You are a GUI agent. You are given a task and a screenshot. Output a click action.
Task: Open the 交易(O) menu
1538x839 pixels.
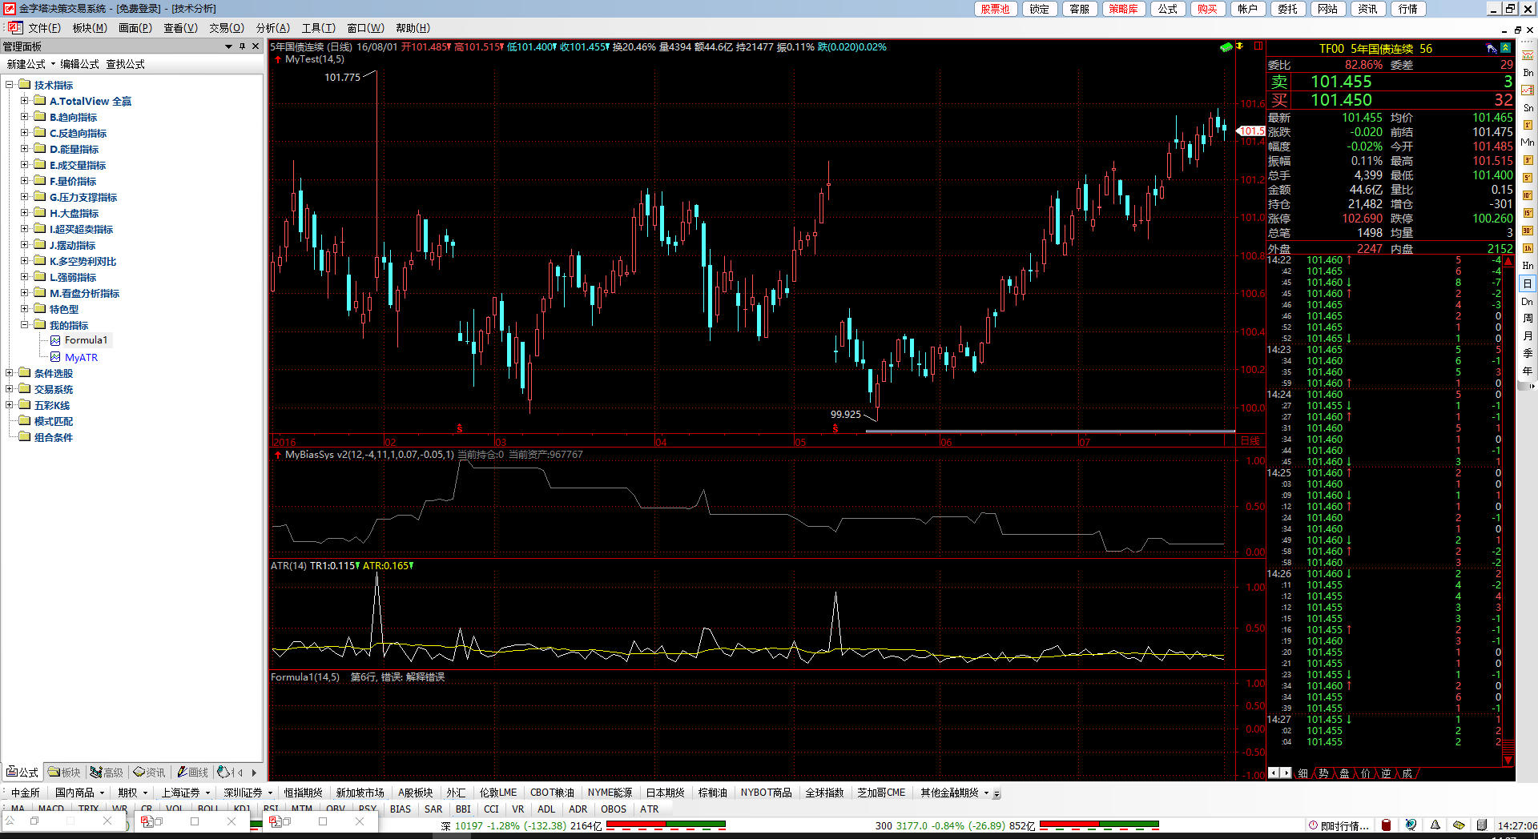227,28
